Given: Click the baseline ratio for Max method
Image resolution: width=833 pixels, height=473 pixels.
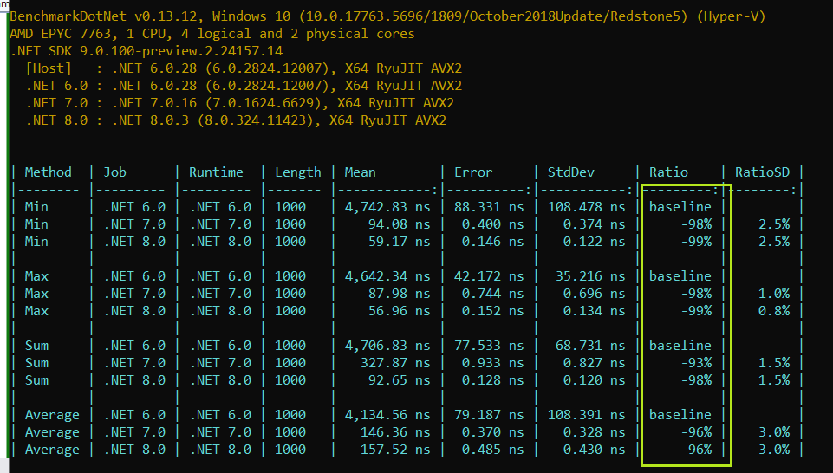Looking at the screenshot, I should [680, 276].
